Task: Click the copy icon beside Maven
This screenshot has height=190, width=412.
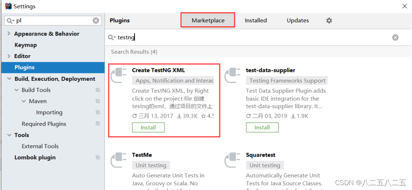Action: tap(98, 101)
